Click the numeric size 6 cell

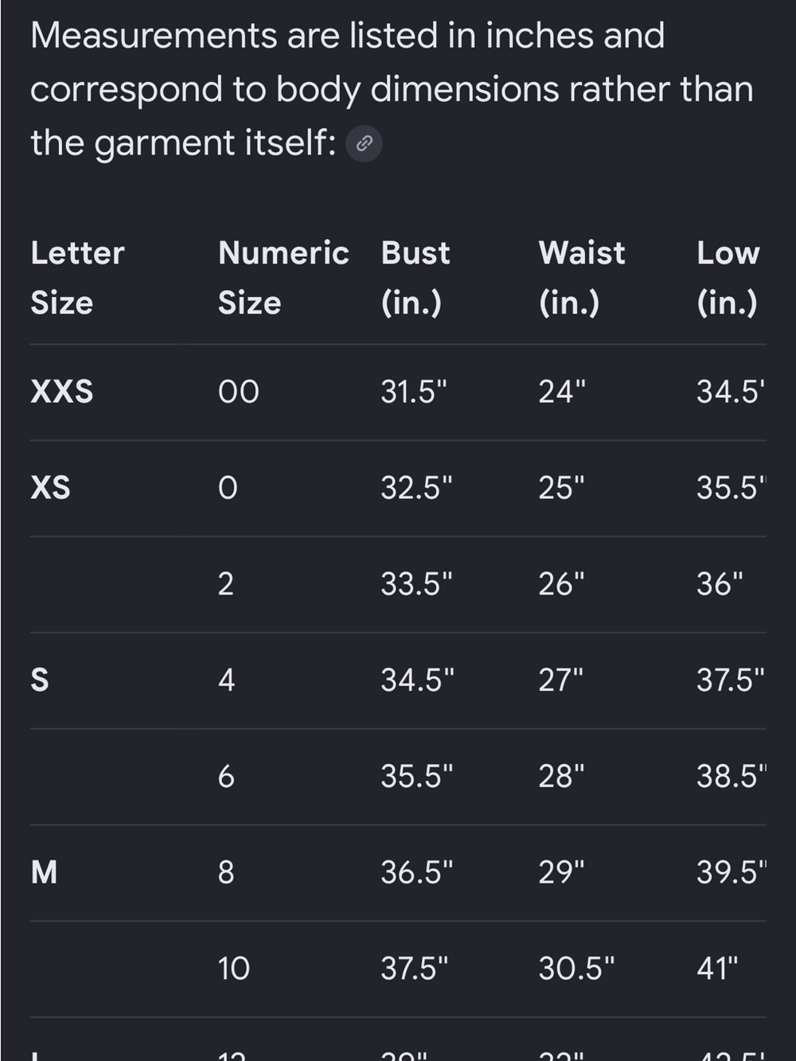[226, 776]
